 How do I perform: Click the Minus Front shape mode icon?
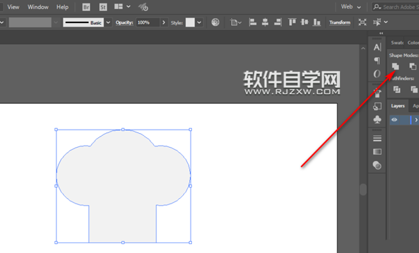413,66
